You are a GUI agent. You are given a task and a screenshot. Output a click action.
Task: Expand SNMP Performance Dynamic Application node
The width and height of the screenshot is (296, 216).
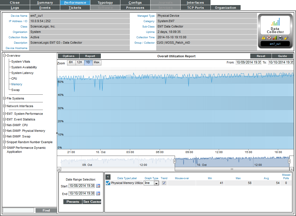click(x=5, y=148)
